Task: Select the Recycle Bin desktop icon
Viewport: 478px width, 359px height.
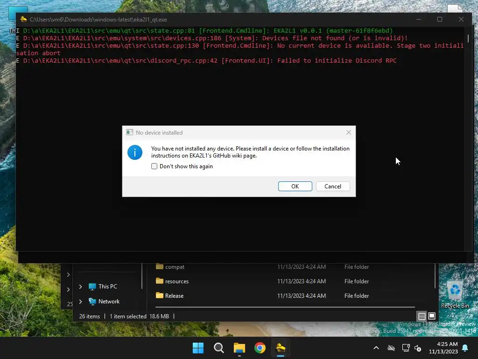Action: 455,294
